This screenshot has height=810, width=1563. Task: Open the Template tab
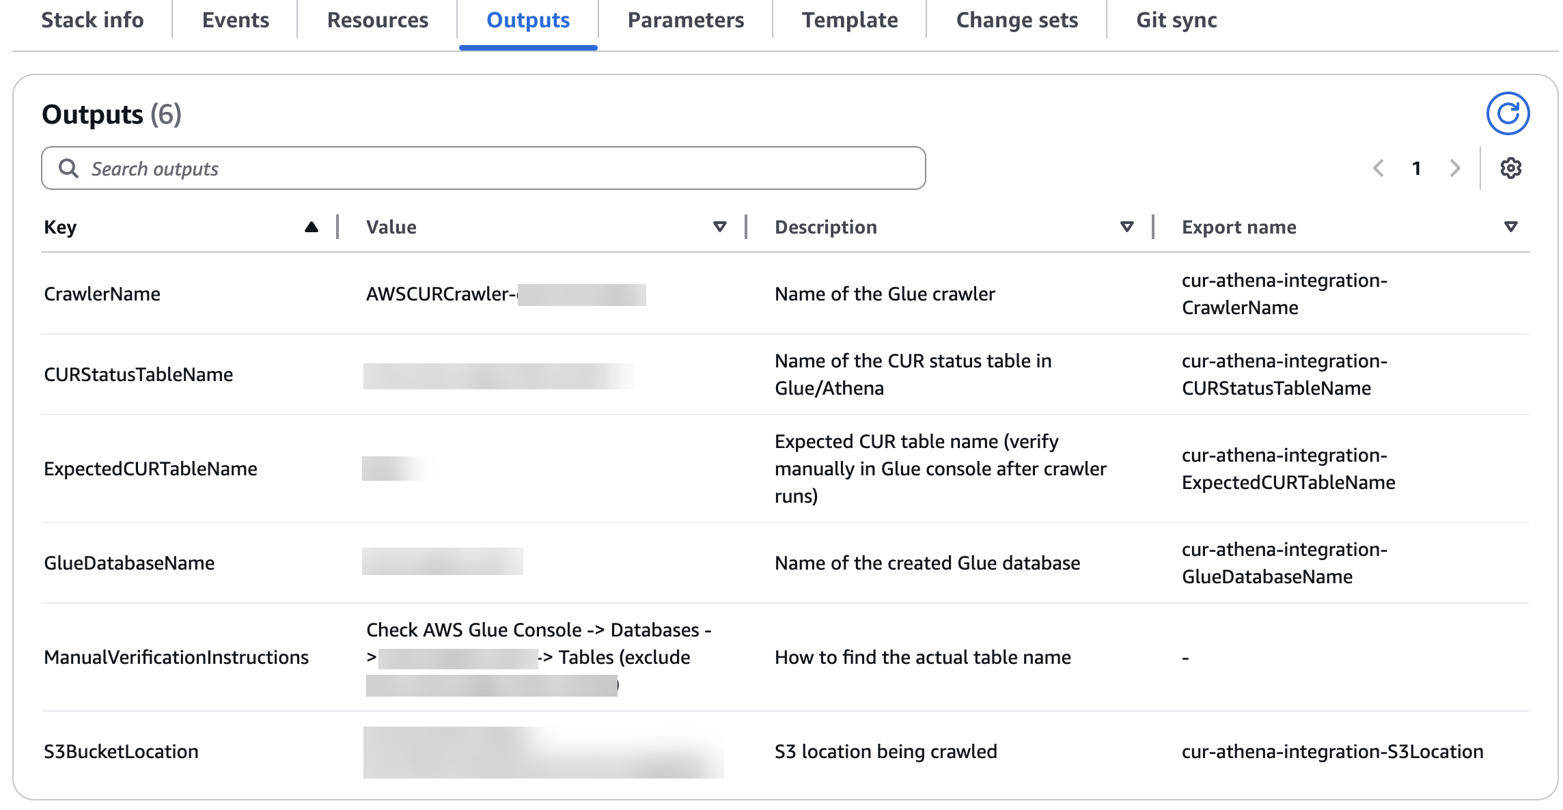(850, 20)
